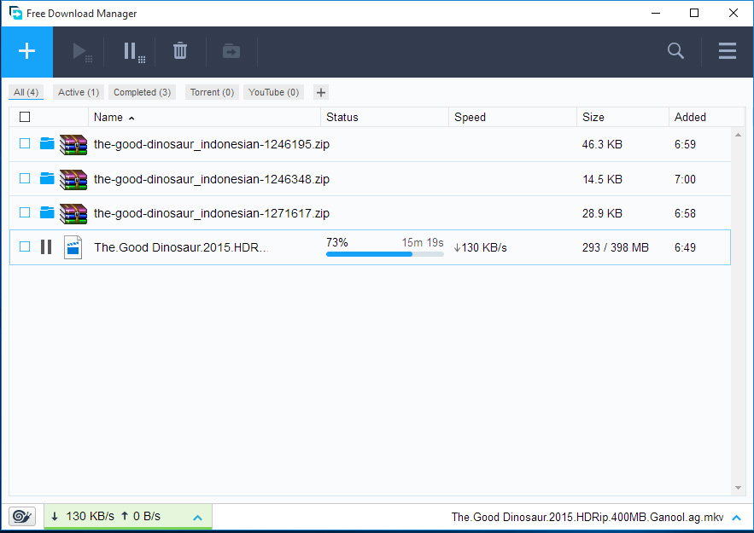Switch to the Torrent (0) tab
754x533 pixels.
tap(212, 92)
